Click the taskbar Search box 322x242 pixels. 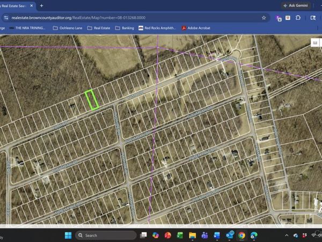pyautogui.click(x=106, y=235)
